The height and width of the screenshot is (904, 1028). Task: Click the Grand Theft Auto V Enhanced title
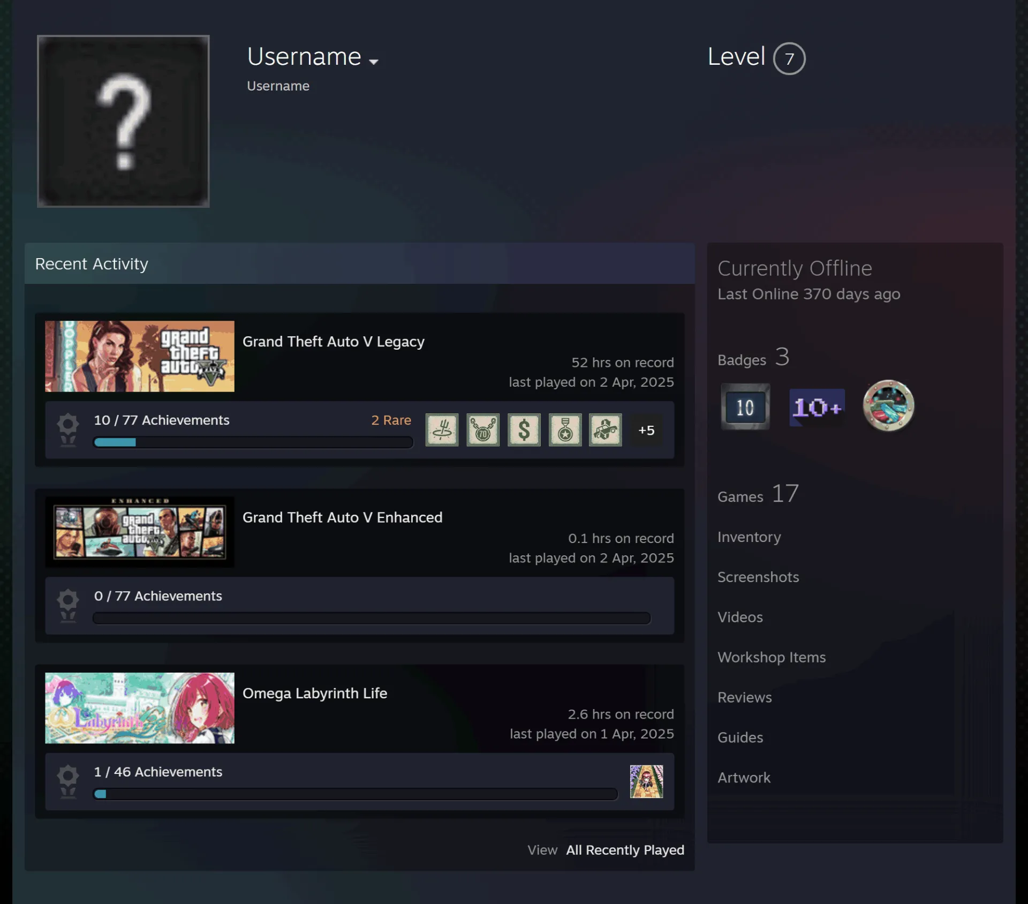(343, 517)
